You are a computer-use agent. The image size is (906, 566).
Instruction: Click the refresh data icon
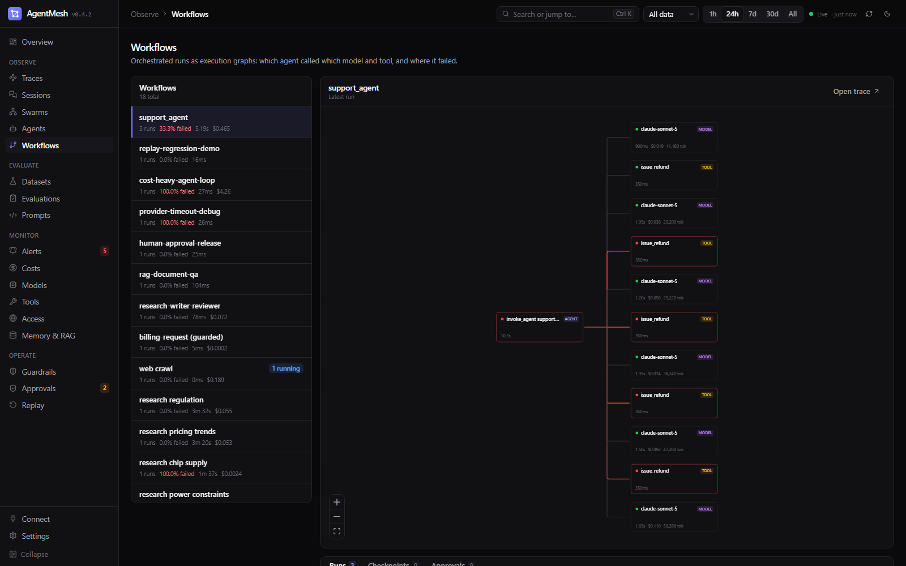pos(869,14)
